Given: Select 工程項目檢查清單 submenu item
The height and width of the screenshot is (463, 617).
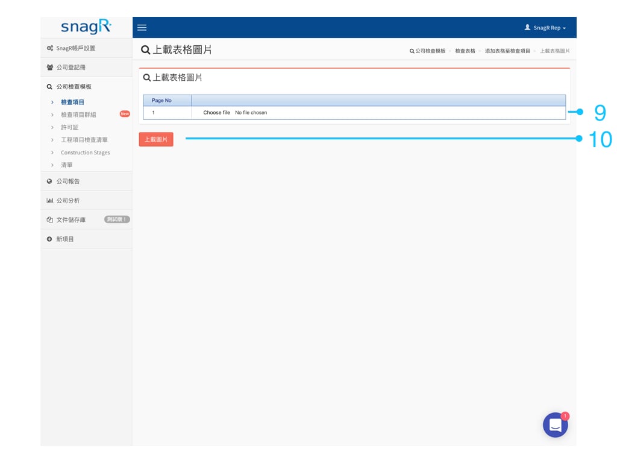Looking at the screenshot, I should click(x=84, y=140).
